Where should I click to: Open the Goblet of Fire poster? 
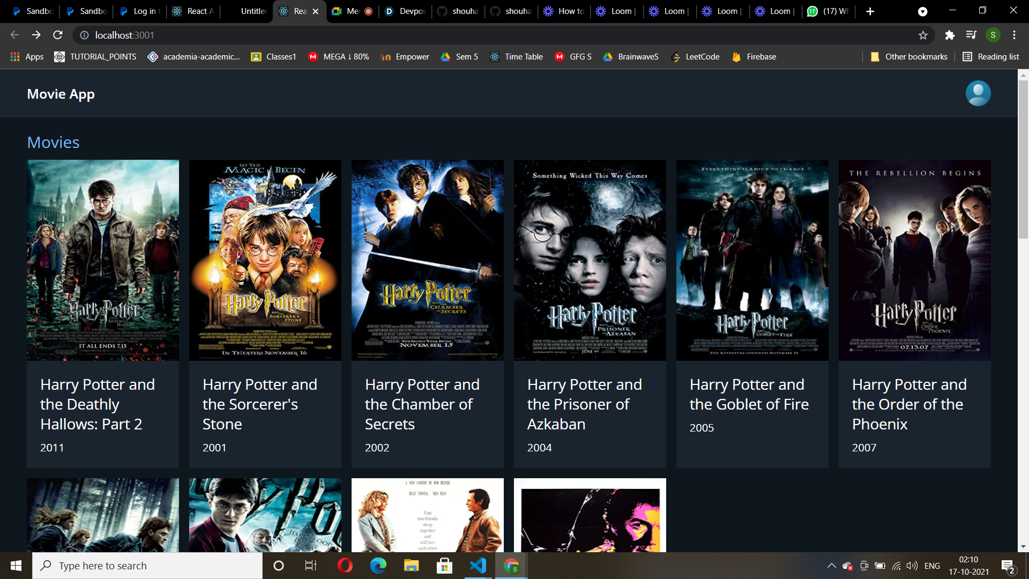[752, 260]
